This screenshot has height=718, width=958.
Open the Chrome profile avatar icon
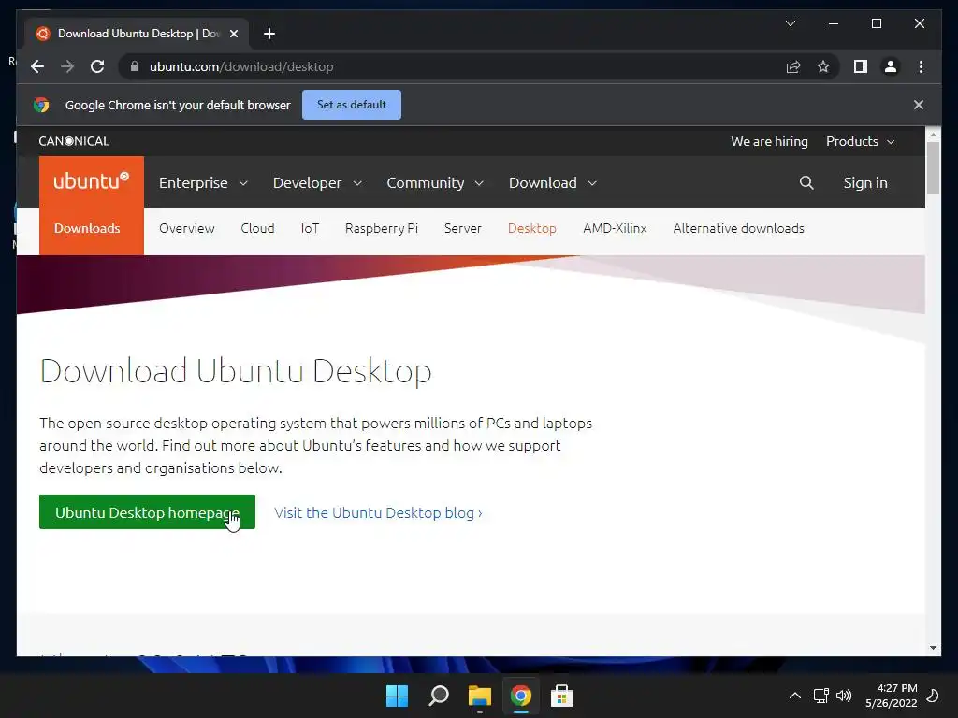click(x=891, y=66)
